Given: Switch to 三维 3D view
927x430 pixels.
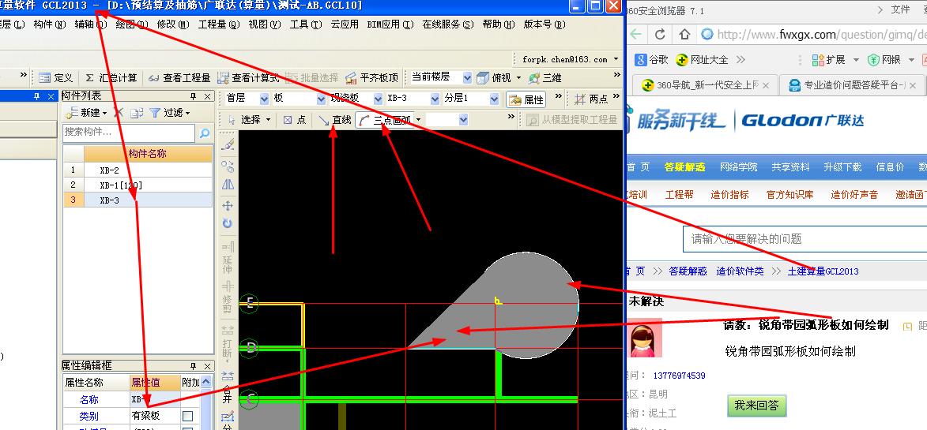Looking at the screenshot, I should pyautogui.click(x=545, y=78).
